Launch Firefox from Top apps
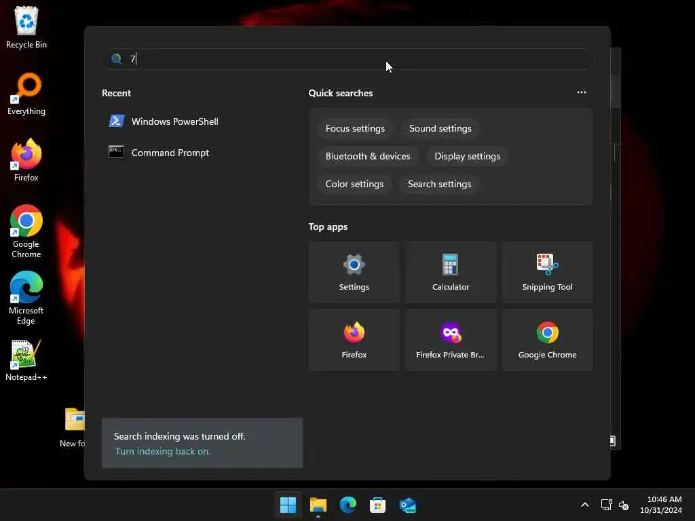695x521 pixels. (x=354, y=341)
